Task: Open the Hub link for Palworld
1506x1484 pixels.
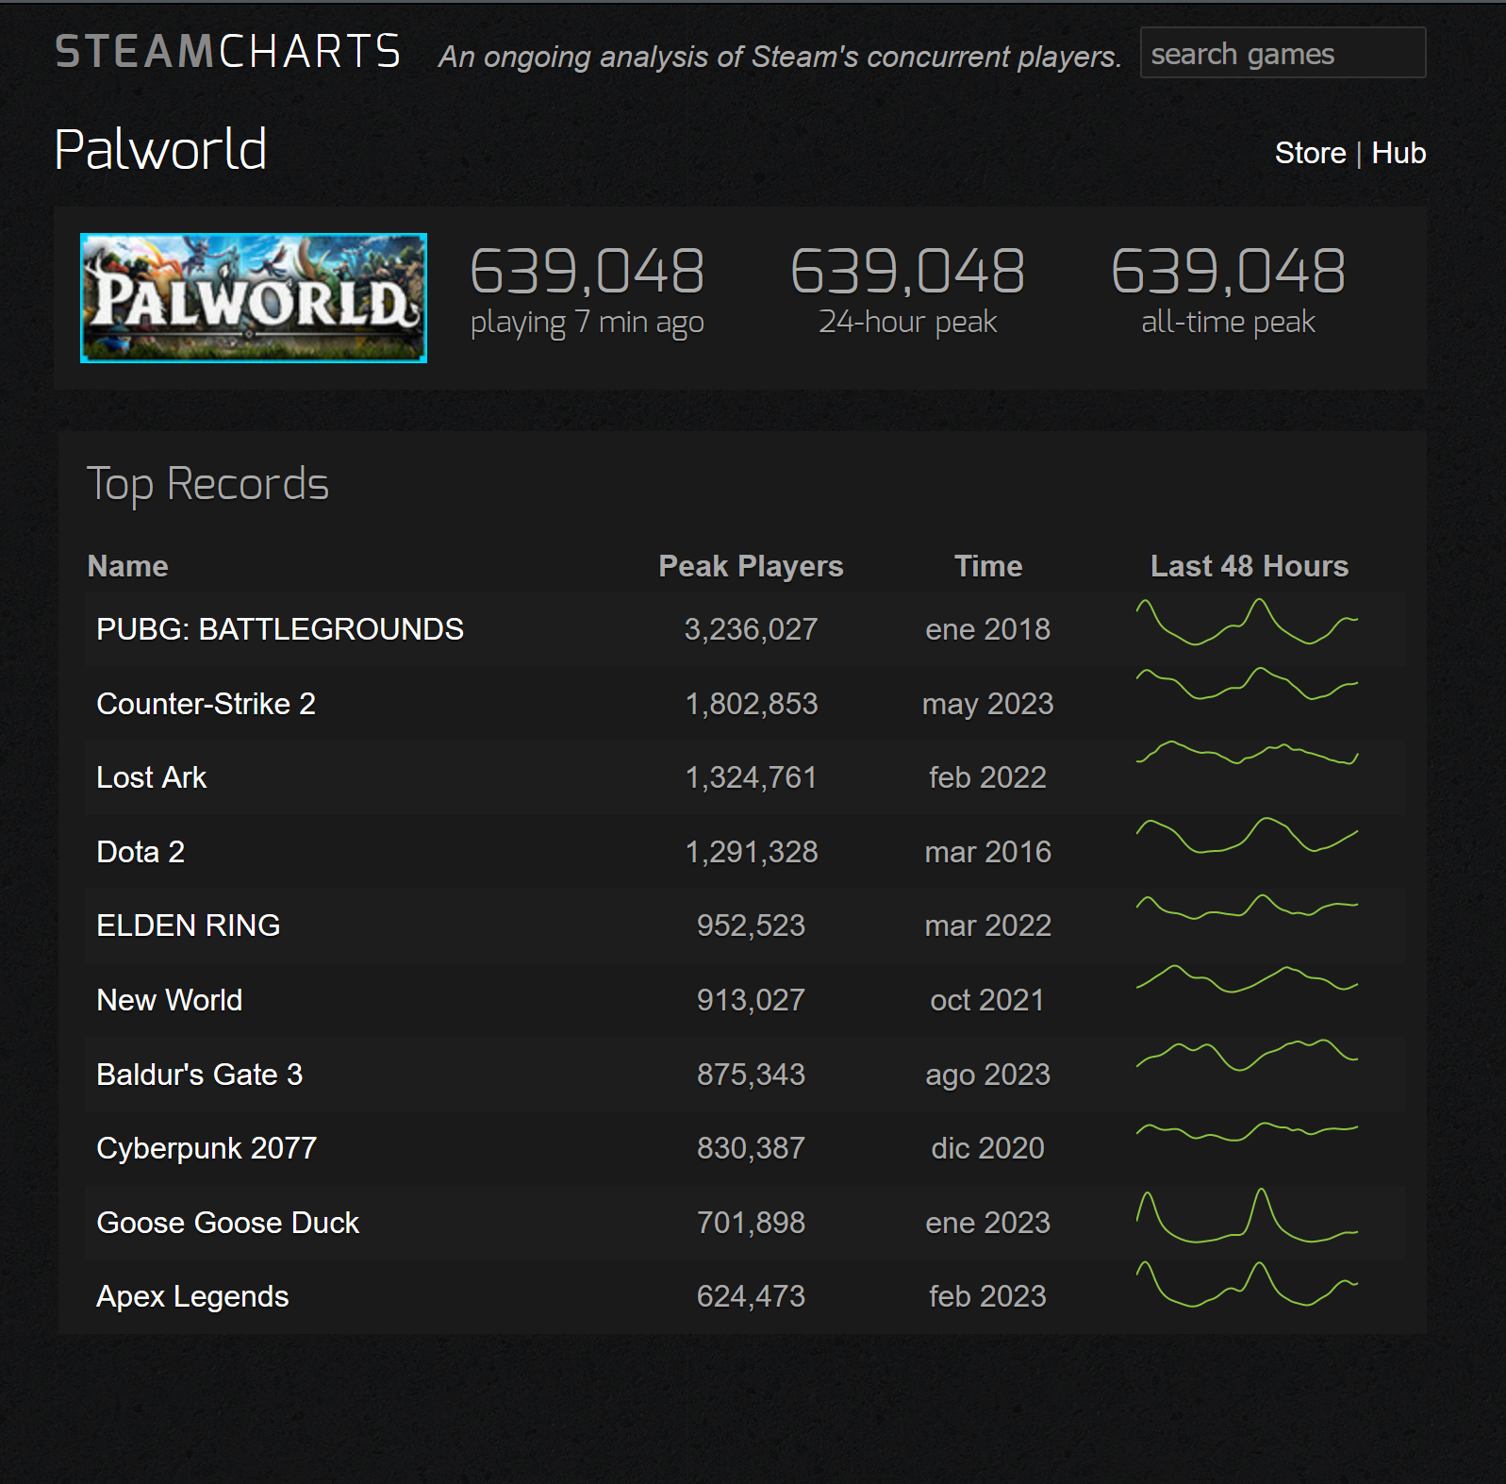Action: (x=1398, y=153)
